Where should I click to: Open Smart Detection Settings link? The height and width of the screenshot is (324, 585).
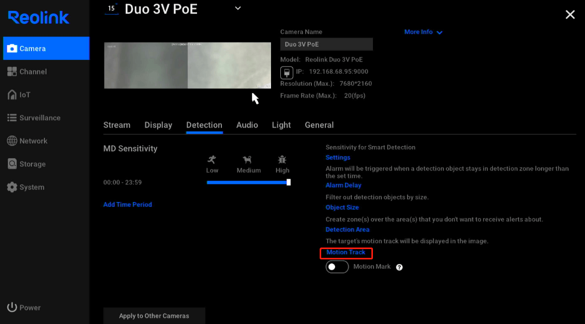tap(338, 157)
